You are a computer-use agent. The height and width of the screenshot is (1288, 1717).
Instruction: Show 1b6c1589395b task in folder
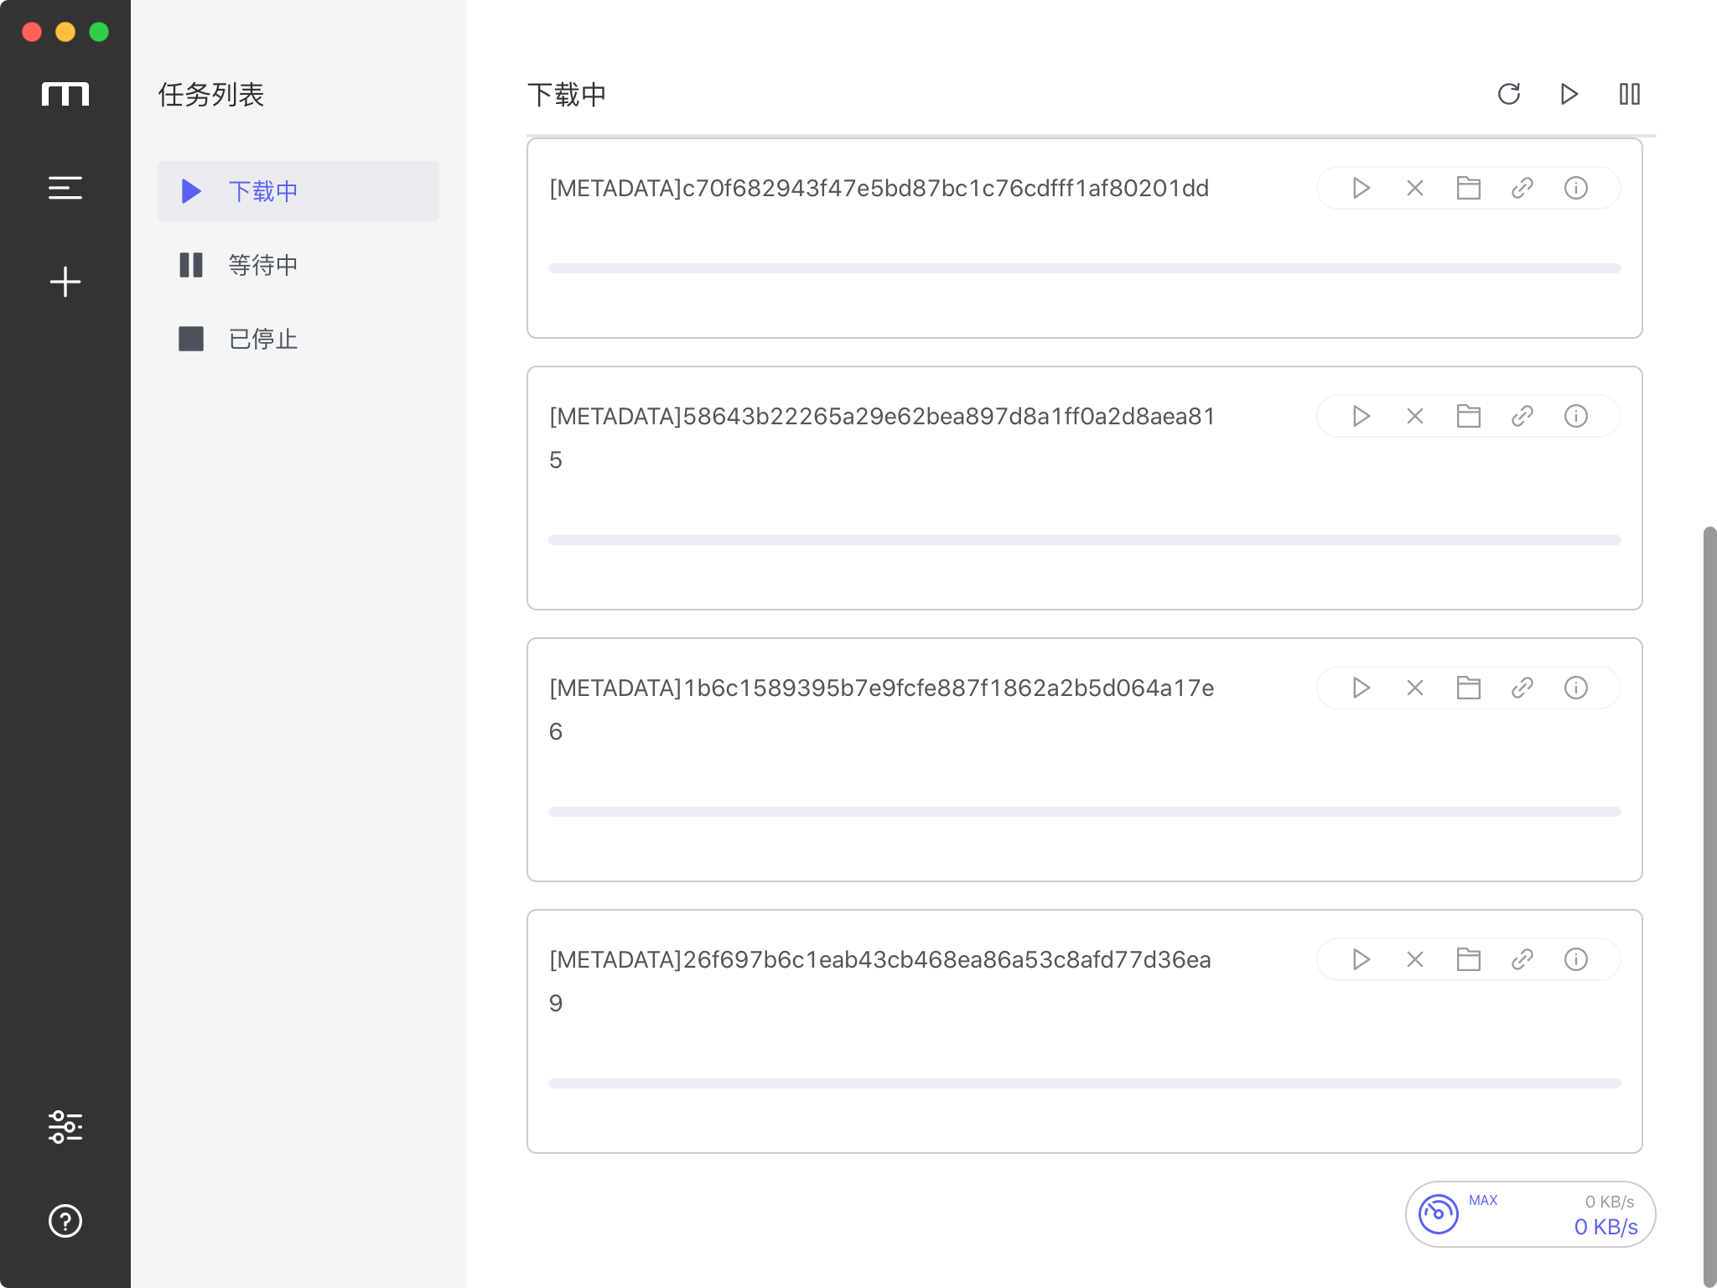pos(1469,688)
